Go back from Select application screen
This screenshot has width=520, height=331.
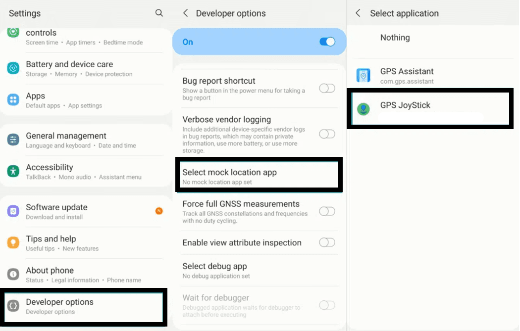358,13
